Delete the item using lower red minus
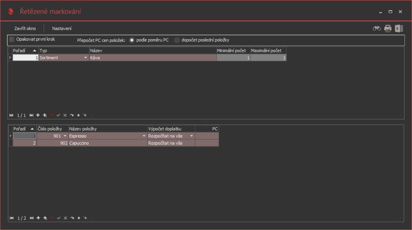Screen dimensions: 412x230 click(52, 218)
